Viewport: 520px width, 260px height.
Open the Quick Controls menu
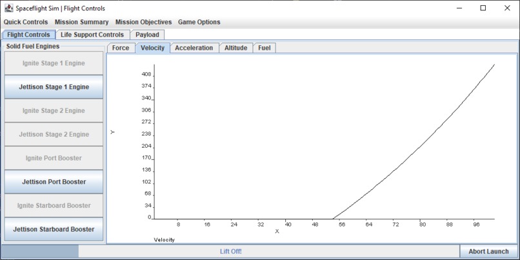tap(26, 22)
